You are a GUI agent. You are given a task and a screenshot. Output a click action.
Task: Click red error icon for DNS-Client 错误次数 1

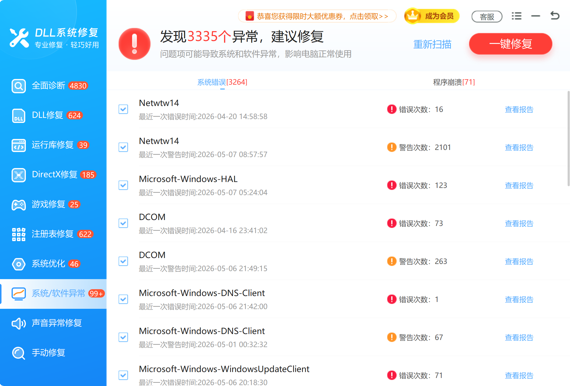pyautogui.click(x=392, y=299)
